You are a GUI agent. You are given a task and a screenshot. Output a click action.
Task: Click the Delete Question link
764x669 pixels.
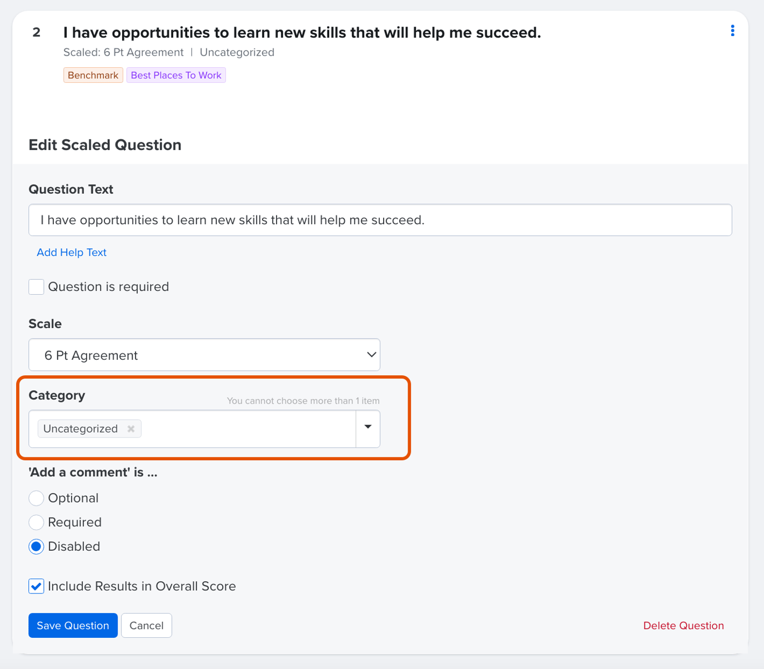[x=683, y=625]
